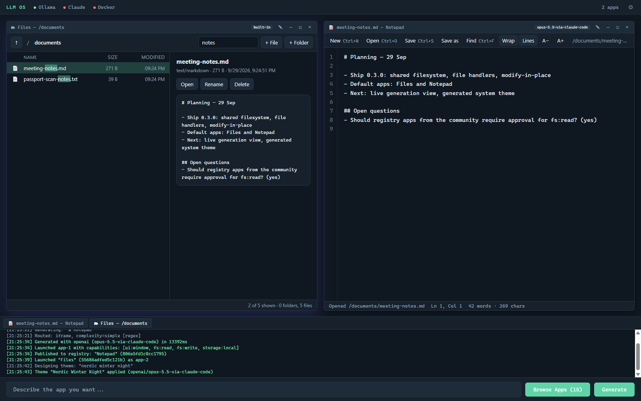
Task: Maximize the Files window
Action: tap(300, 27)
